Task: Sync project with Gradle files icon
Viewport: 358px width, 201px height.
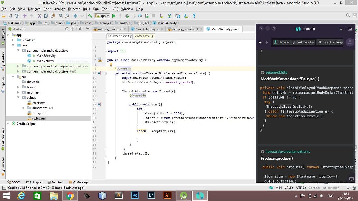Action: pos(169,15)
